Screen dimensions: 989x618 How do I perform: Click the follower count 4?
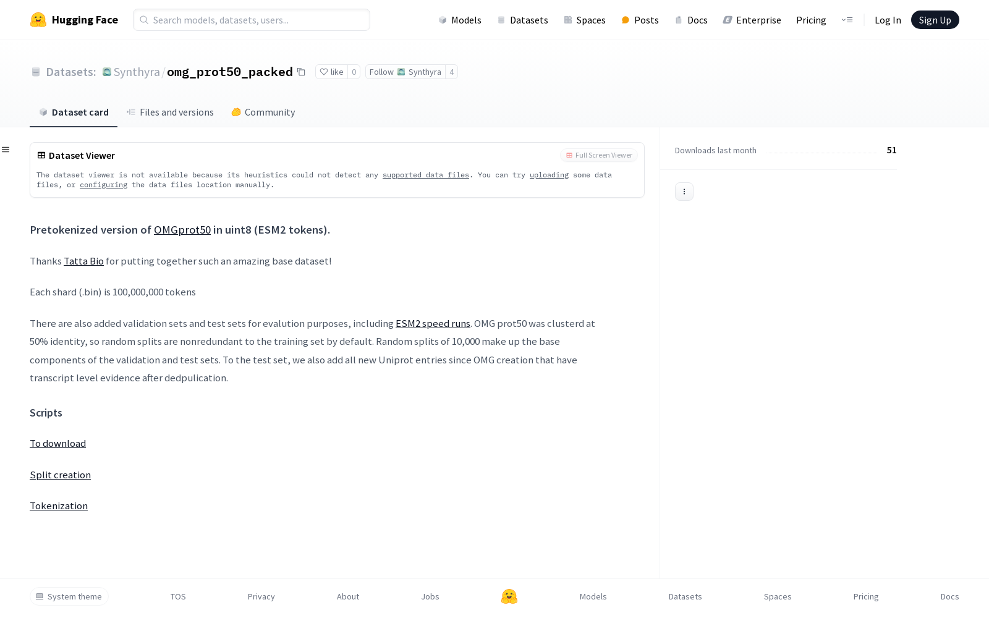tap(452, 72)
